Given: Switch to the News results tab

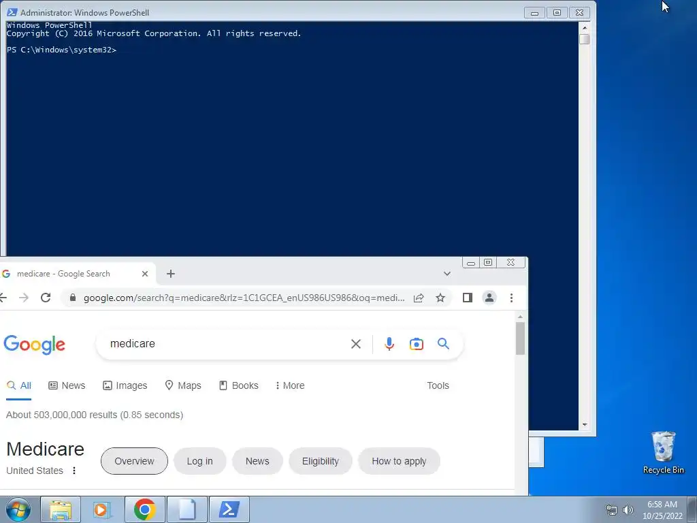Looking at the screenshot, I should [x=67, y=385].
